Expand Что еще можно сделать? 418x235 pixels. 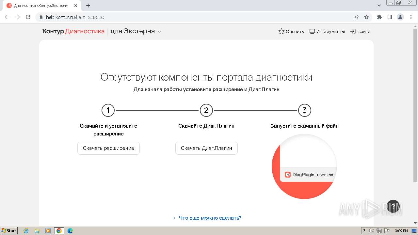(x=207, y=218)
